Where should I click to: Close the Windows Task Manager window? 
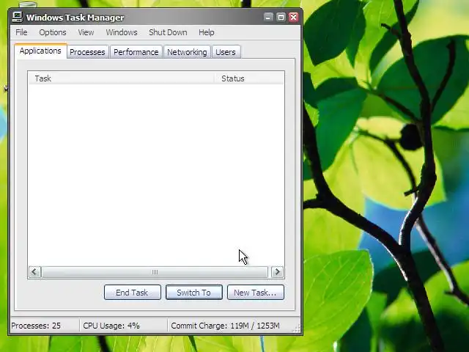[x=293, y=17]
